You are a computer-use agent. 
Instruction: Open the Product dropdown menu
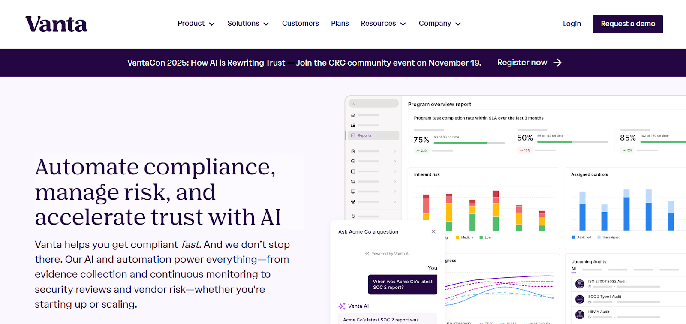point(196,24)
